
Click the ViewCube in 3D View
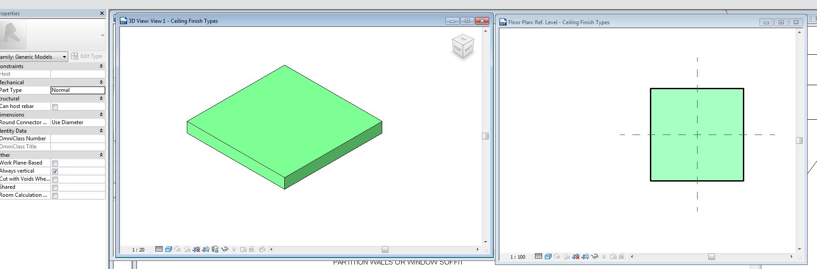[x=463, y=47]
